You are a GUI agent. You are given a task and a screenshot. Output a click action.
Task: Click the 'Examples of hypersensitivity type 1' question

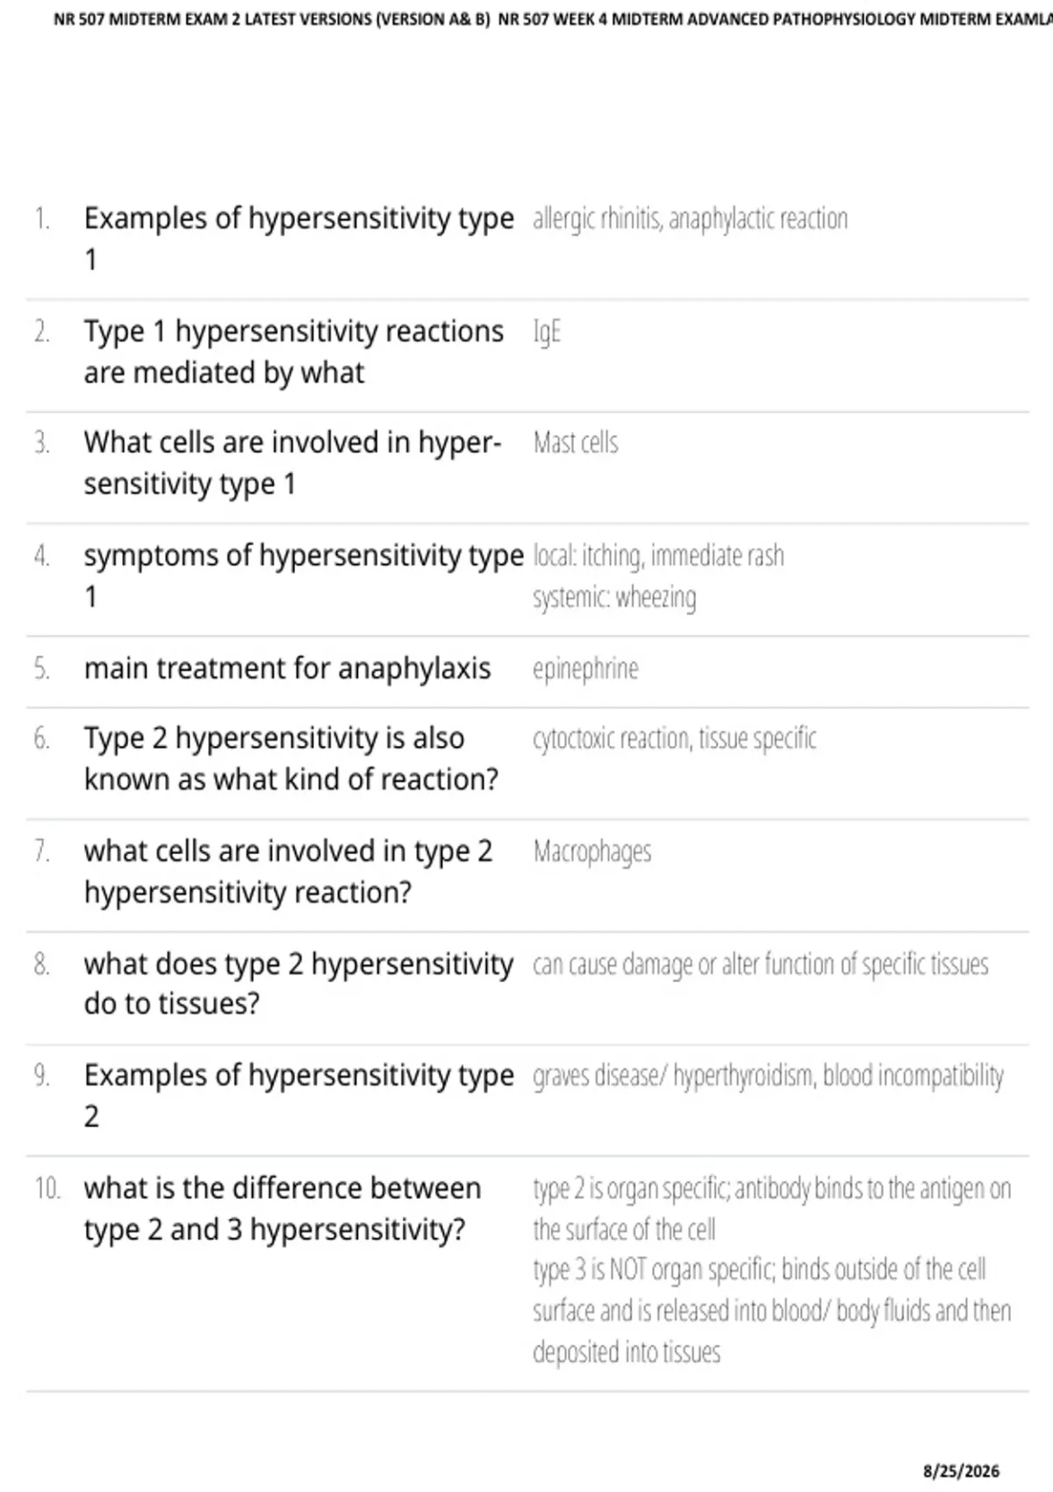pos(298,239)
